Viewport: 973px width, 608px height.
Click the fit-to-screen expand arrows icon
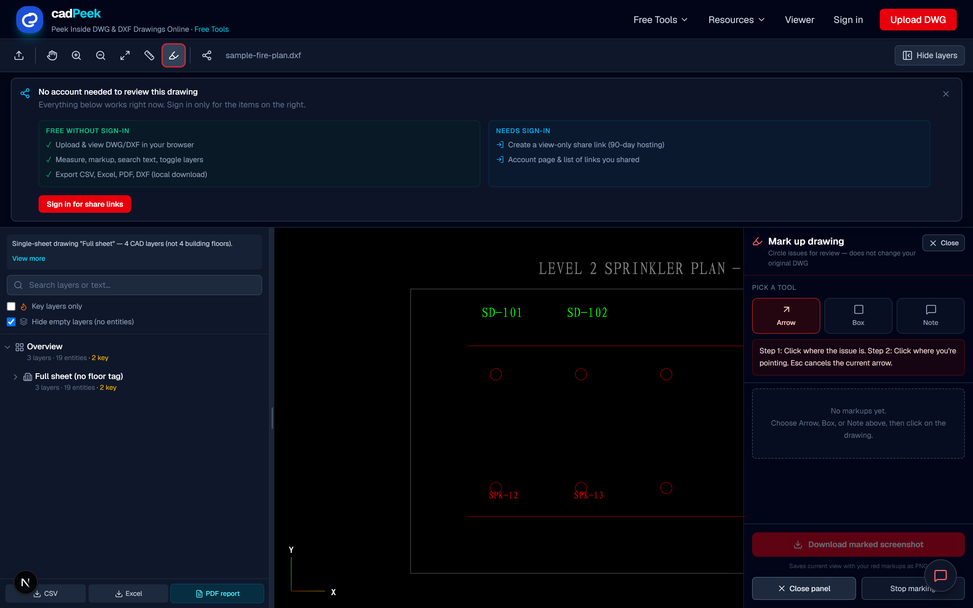[125, 55]
